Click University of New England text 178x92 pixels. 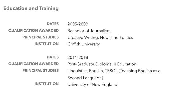[92, 84]
